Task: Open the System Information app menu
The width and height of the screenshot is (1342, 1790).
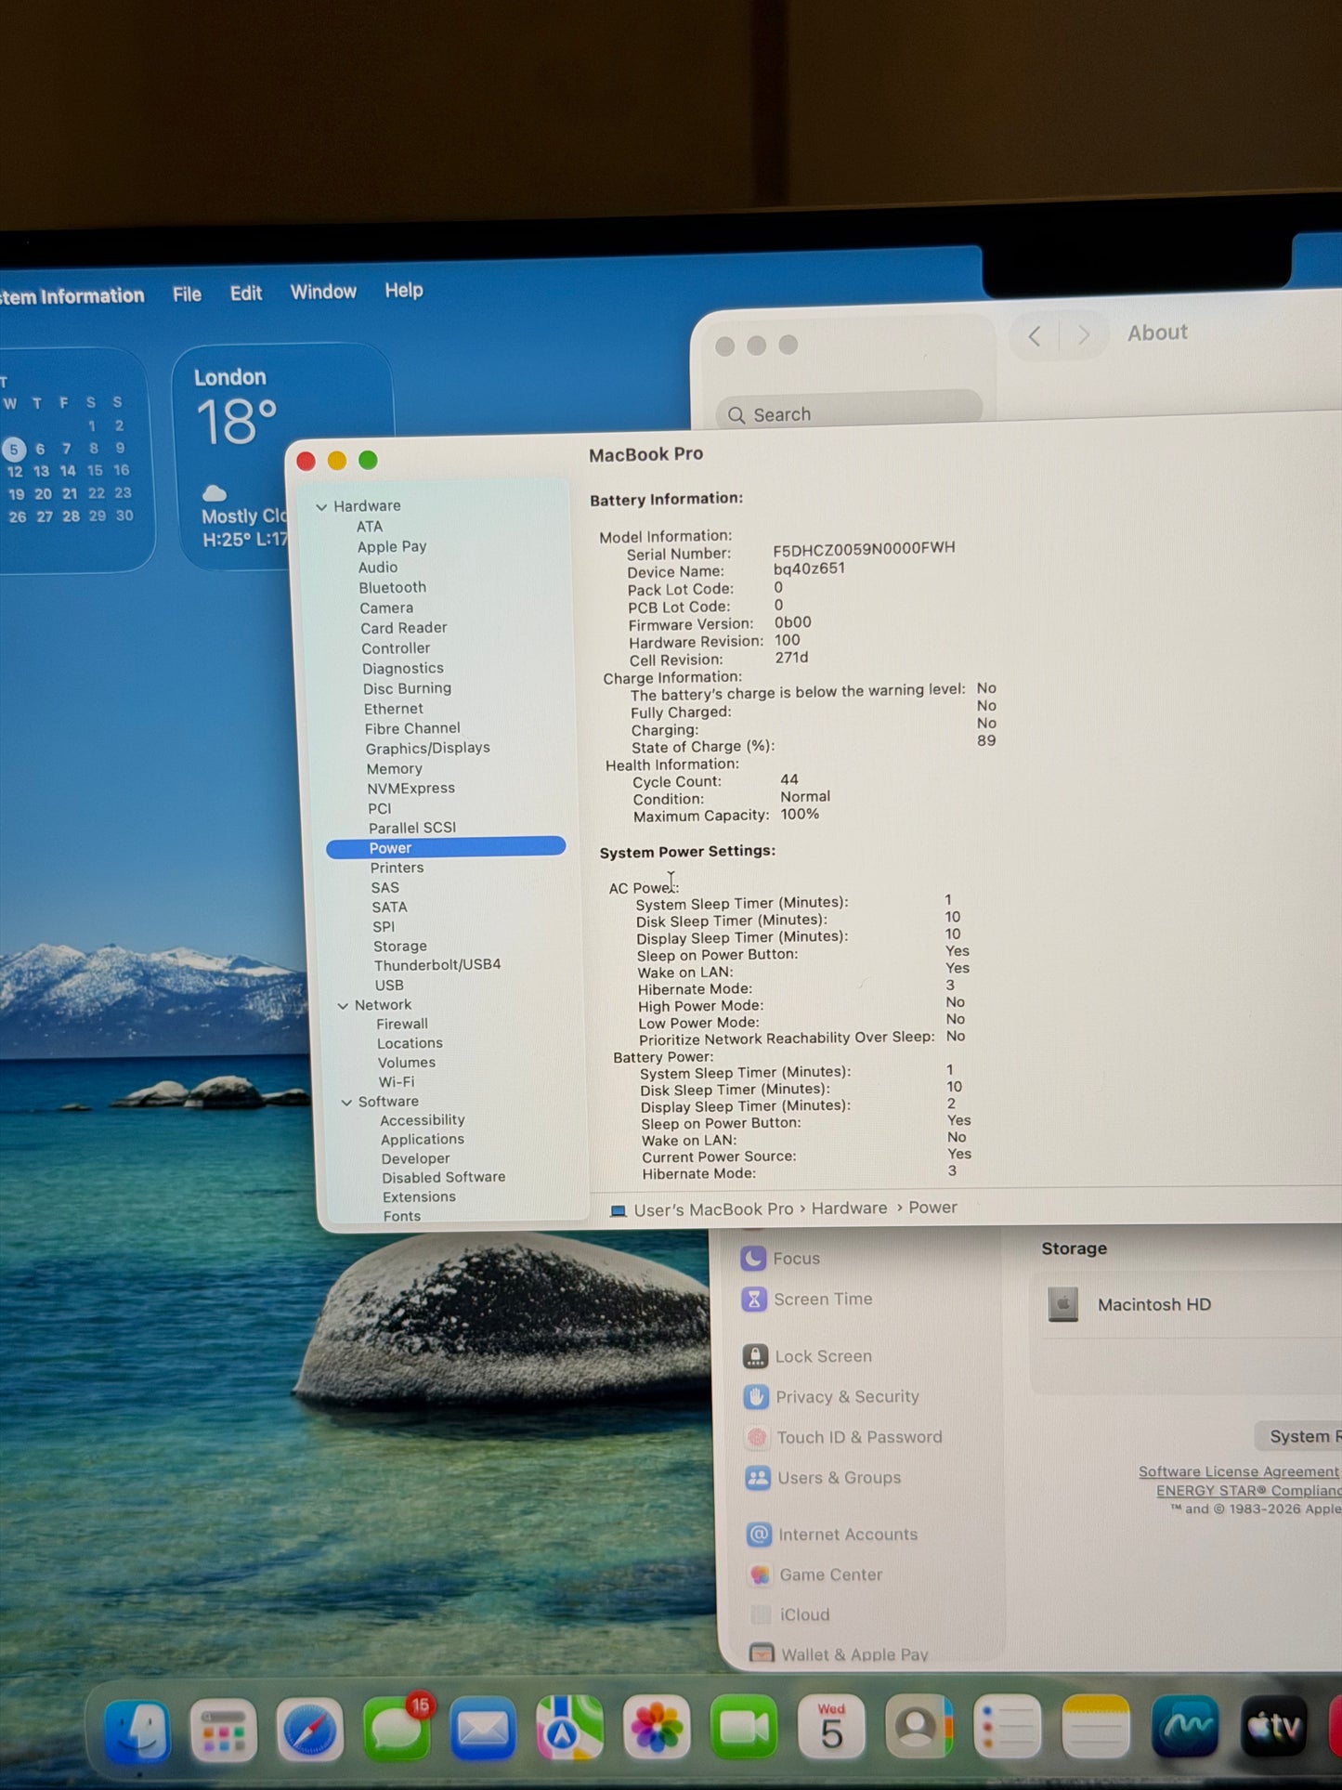Action: (x=72, y=296)
